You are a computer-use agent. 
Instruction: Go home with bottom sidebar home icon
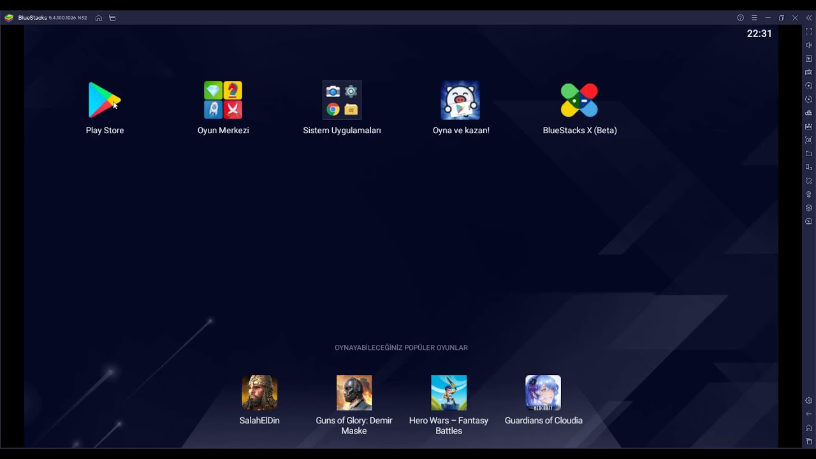(x=809, y=428)
